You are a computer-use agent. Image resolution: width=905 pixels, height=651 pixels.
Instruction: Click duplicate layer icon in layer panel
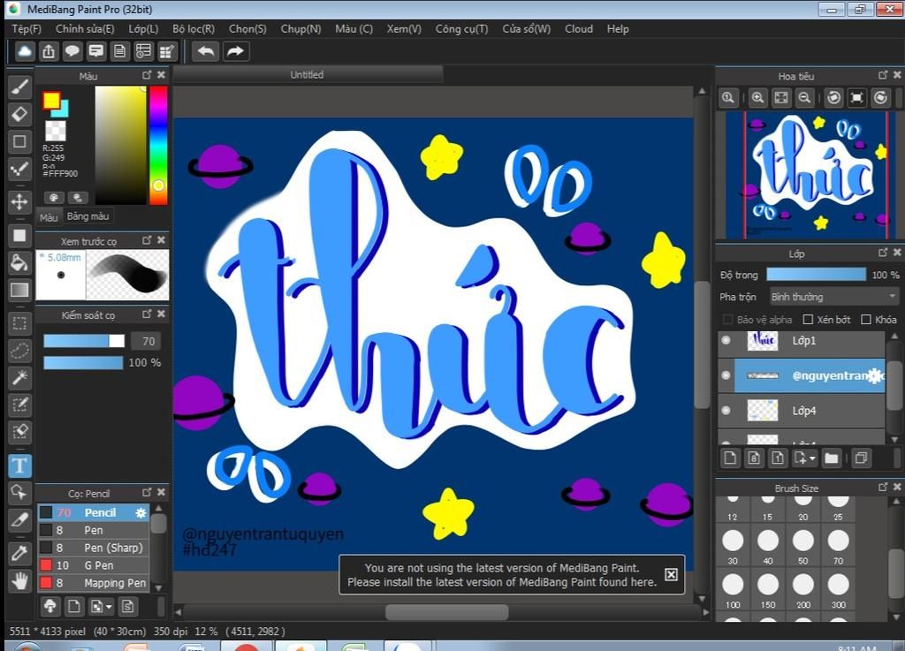[x=861, y=458]
